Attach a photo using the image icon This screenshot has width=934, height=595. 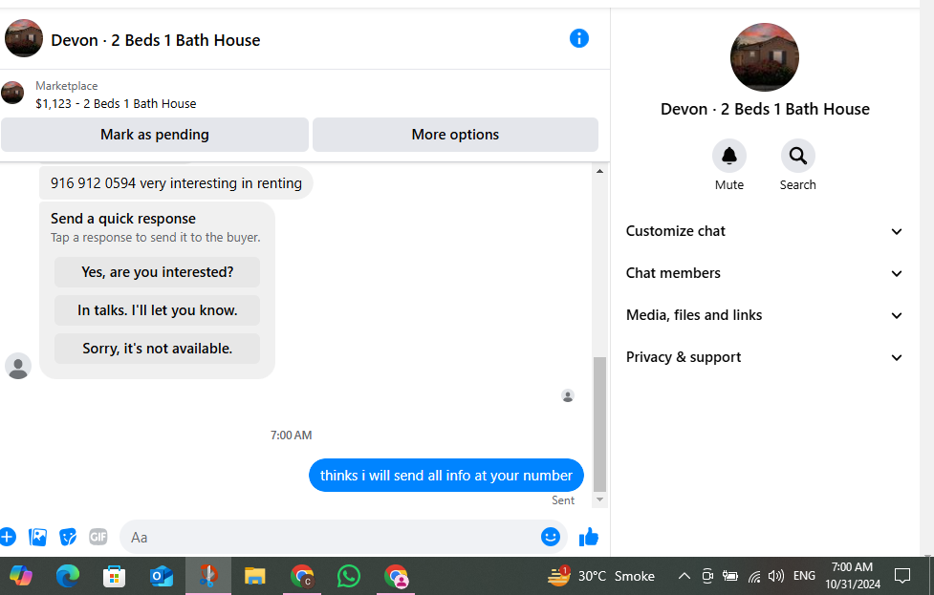(37, 538)
